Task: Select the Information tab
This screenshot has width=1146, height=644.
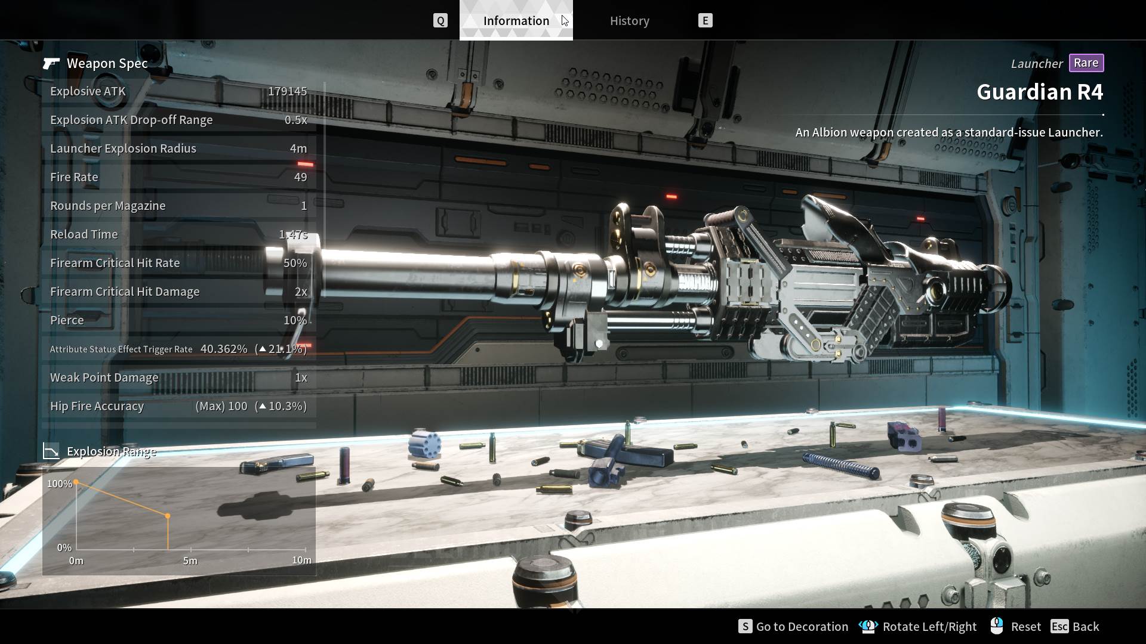Action: click(x=516, y=21)
